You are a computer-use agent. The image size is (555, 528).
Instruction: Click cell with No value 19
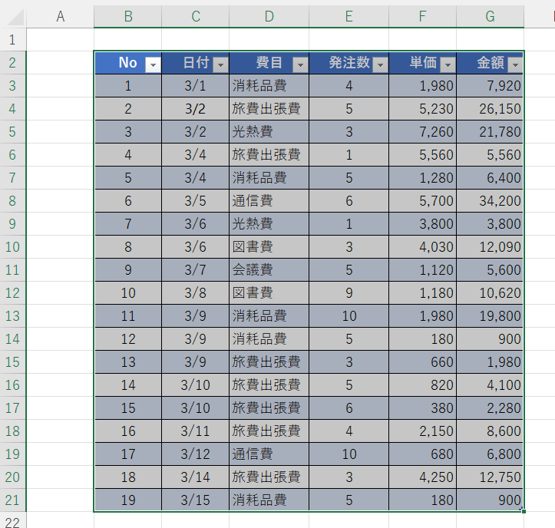(127, 500)
